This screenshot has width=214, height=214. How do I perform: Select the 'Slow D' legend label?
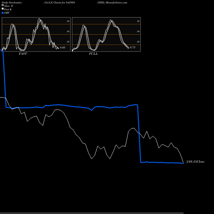[9, 6]
